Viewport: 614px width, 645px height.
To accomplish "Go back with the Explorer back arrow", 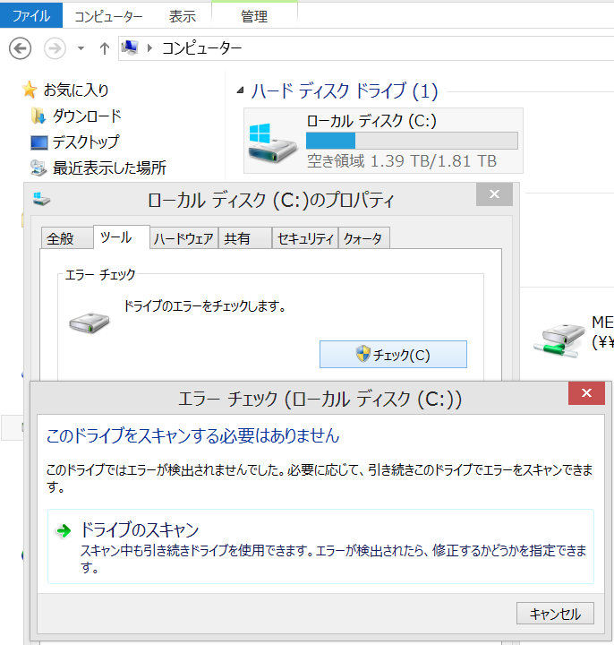I will point(20,48).
